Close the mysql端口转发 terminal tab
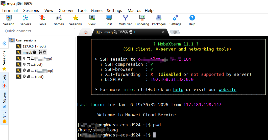 click(x=163, y=32)
